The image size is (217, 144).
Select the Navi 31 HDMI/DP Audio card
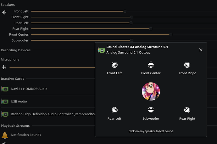coord(29,89)
